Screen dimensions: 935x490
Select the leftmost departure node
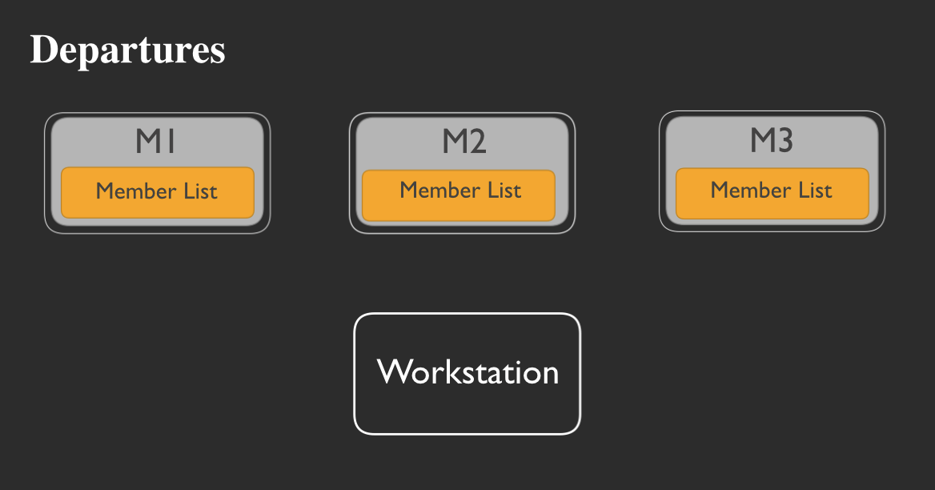click(x=157, y=173)
